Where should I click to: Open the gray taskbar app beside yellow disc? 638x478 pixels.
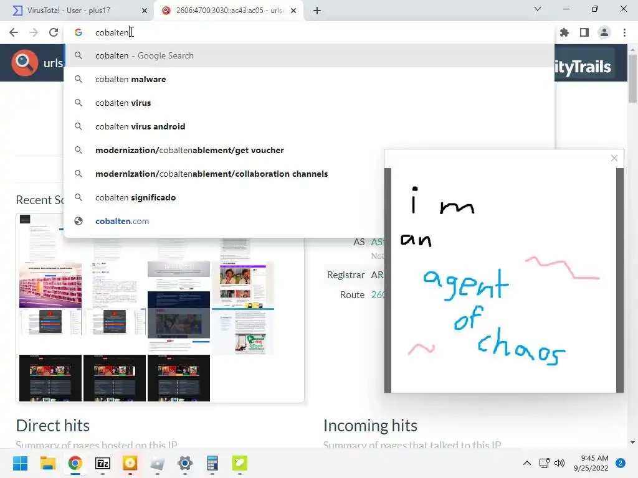(158, 463)
